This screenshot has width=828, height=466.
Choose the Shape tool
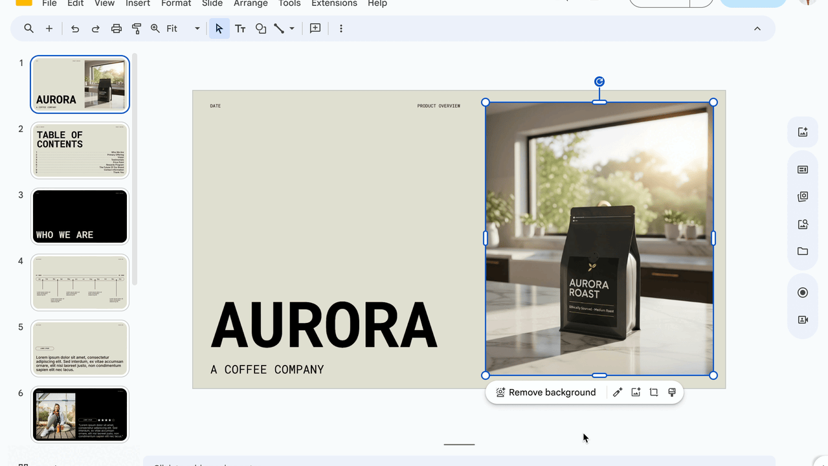tap(261, 28)
